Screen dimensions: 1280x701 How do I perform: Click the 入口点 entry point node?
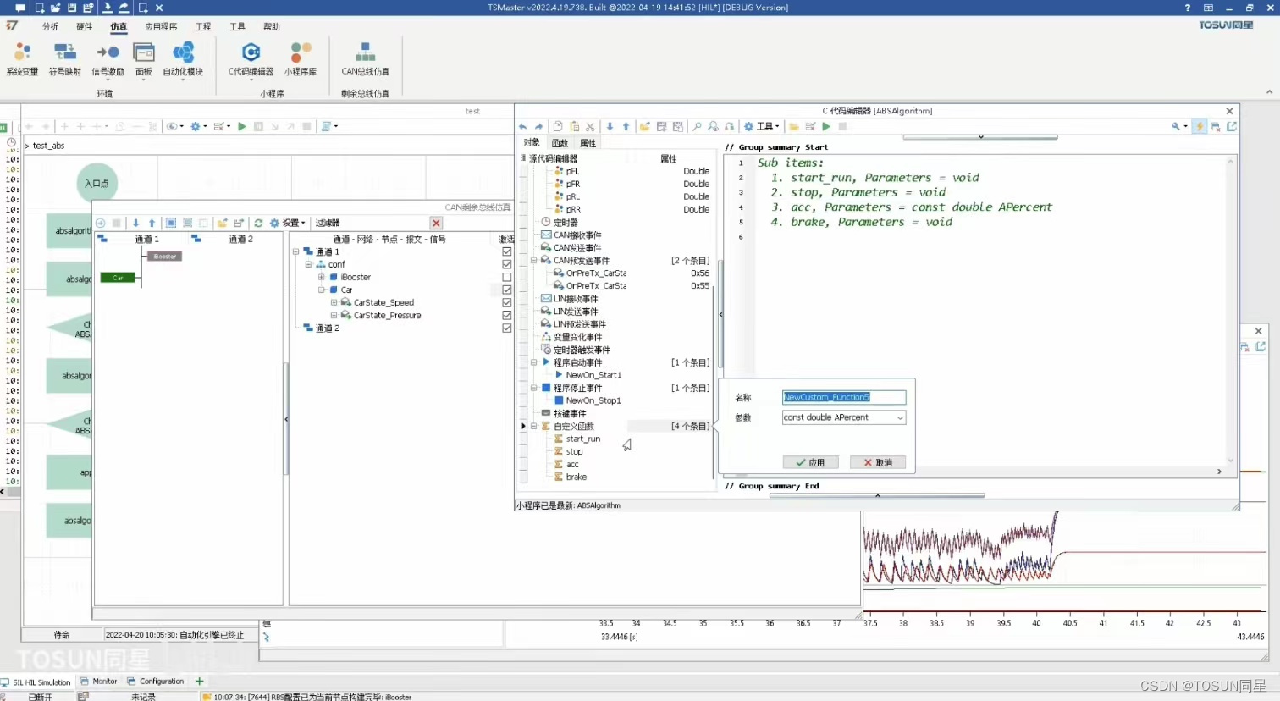click(x=97, y=183)
